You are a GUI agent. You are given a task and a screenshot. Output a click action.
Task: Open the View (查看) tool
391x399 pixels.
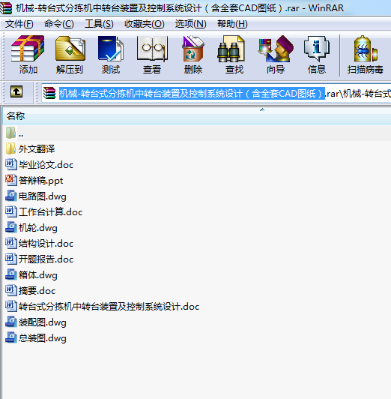152,49
